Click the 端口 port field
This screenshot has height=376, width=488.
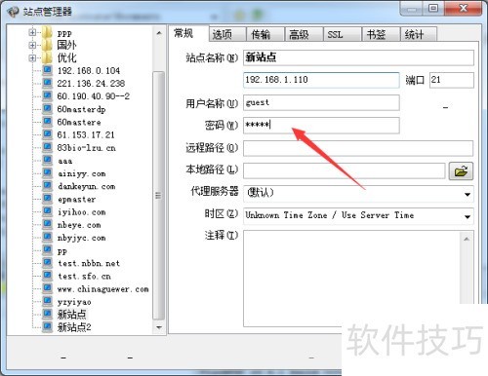pyautogui.click(x=452, y=80)
